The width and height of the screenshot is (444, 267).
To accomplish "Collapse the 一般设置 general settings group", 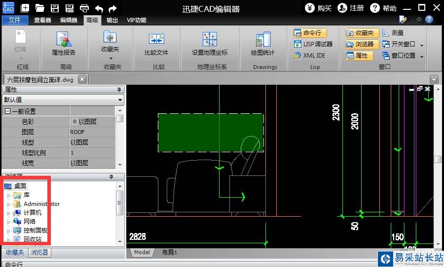I will point(7,111).
